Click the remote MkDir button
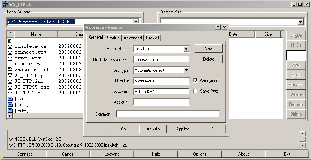The width and height of the screenshot is (311, 160). pos(296,45)
